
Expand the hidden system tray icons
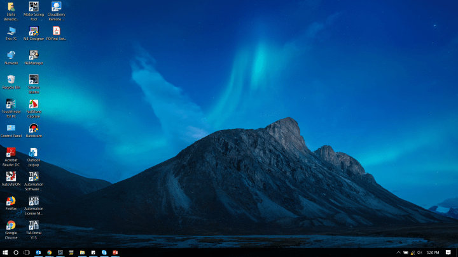[x=398, y=252]
